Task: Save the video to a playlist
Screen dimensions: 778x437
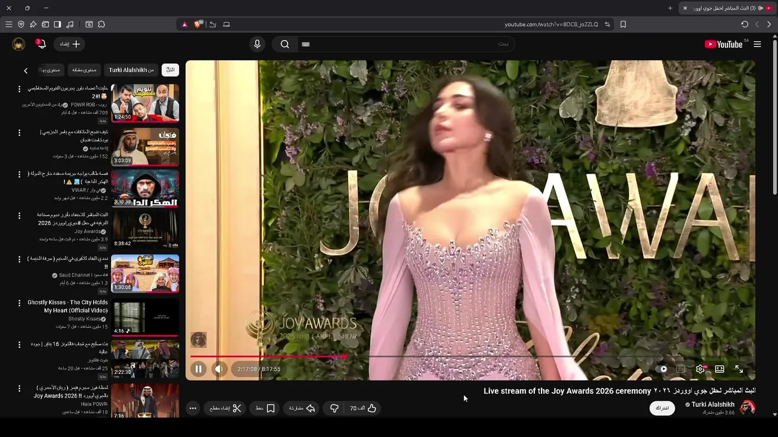Action: [266, 408]
